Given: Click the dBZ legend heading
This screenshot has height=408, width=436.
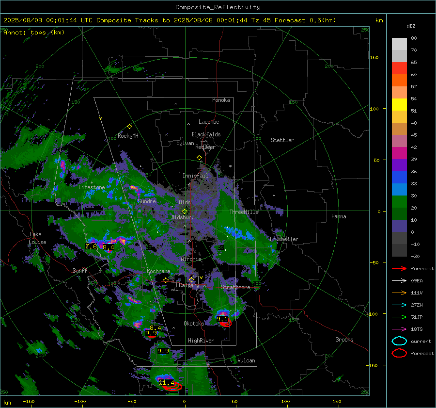Looking at the screenshot, I should click(411, 26).
